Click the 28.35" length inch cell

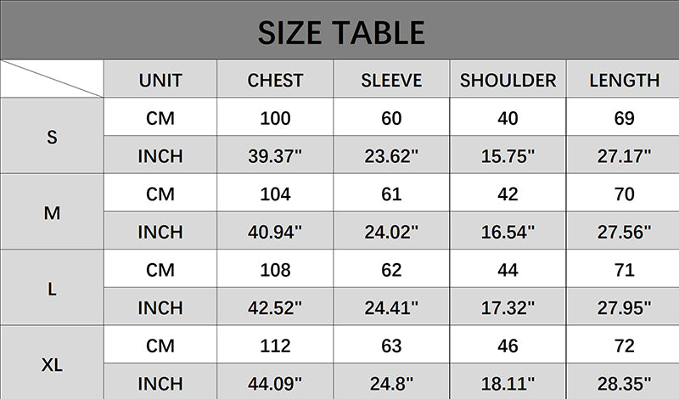[x=624, y=383]
